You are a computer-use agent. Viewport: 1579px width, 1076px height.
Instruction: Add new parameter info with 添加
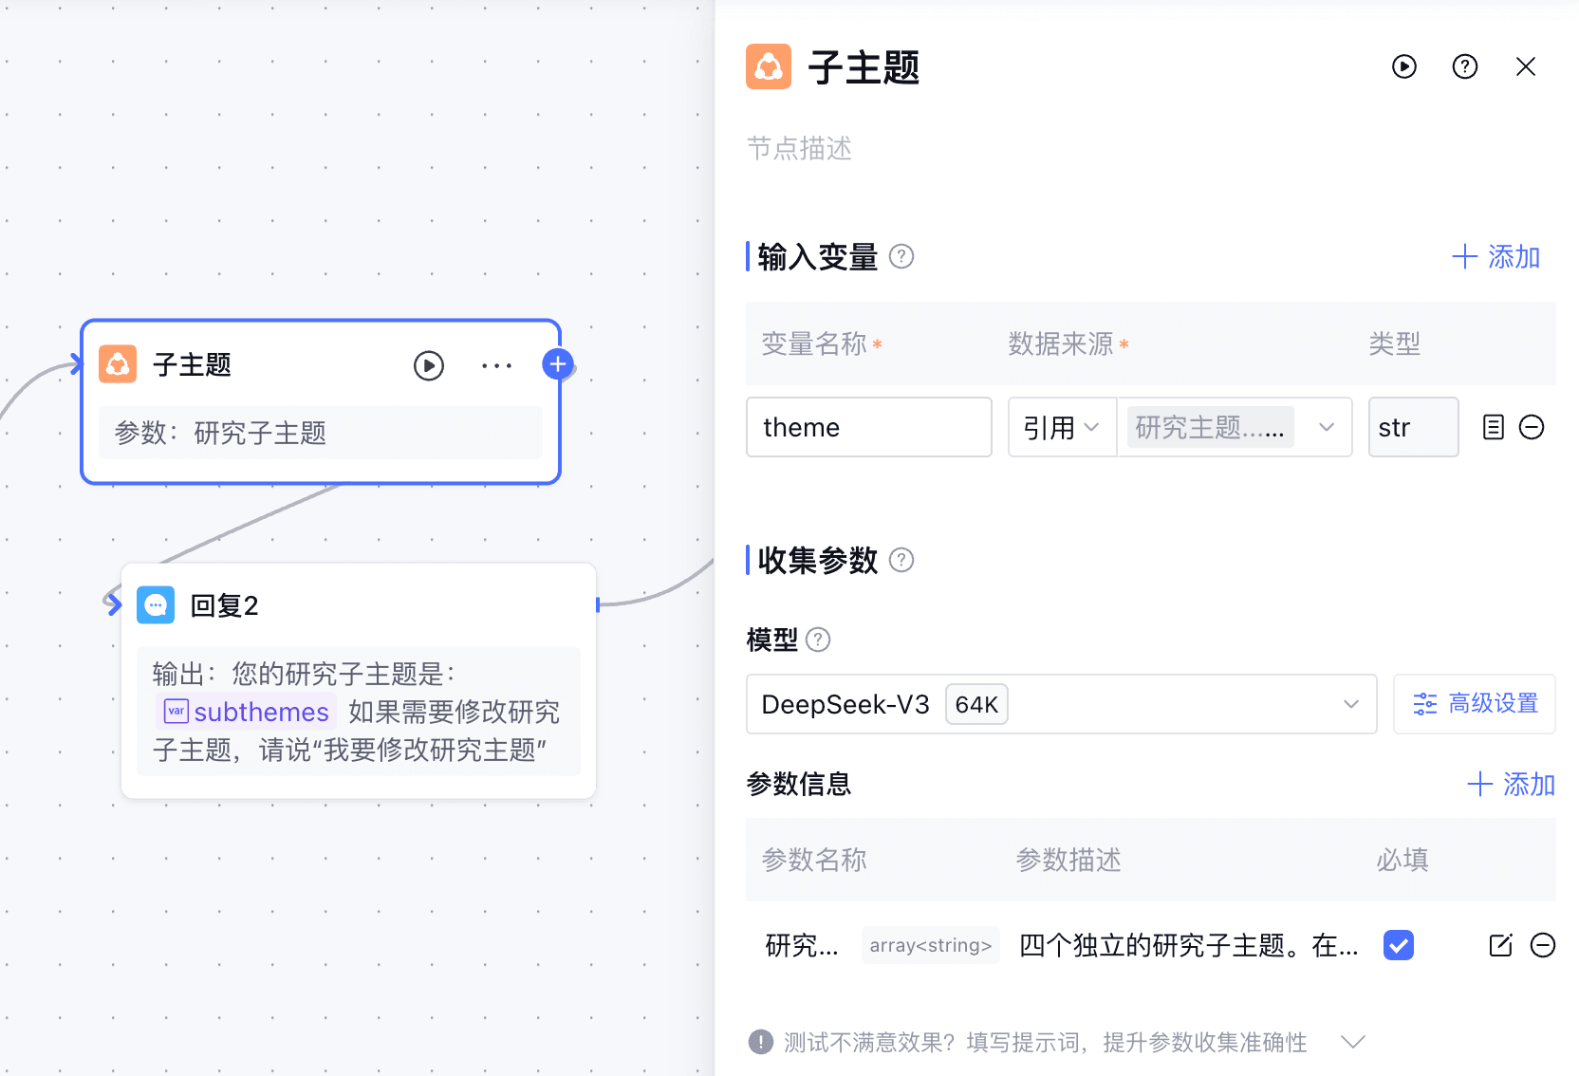pos(1511,784)
